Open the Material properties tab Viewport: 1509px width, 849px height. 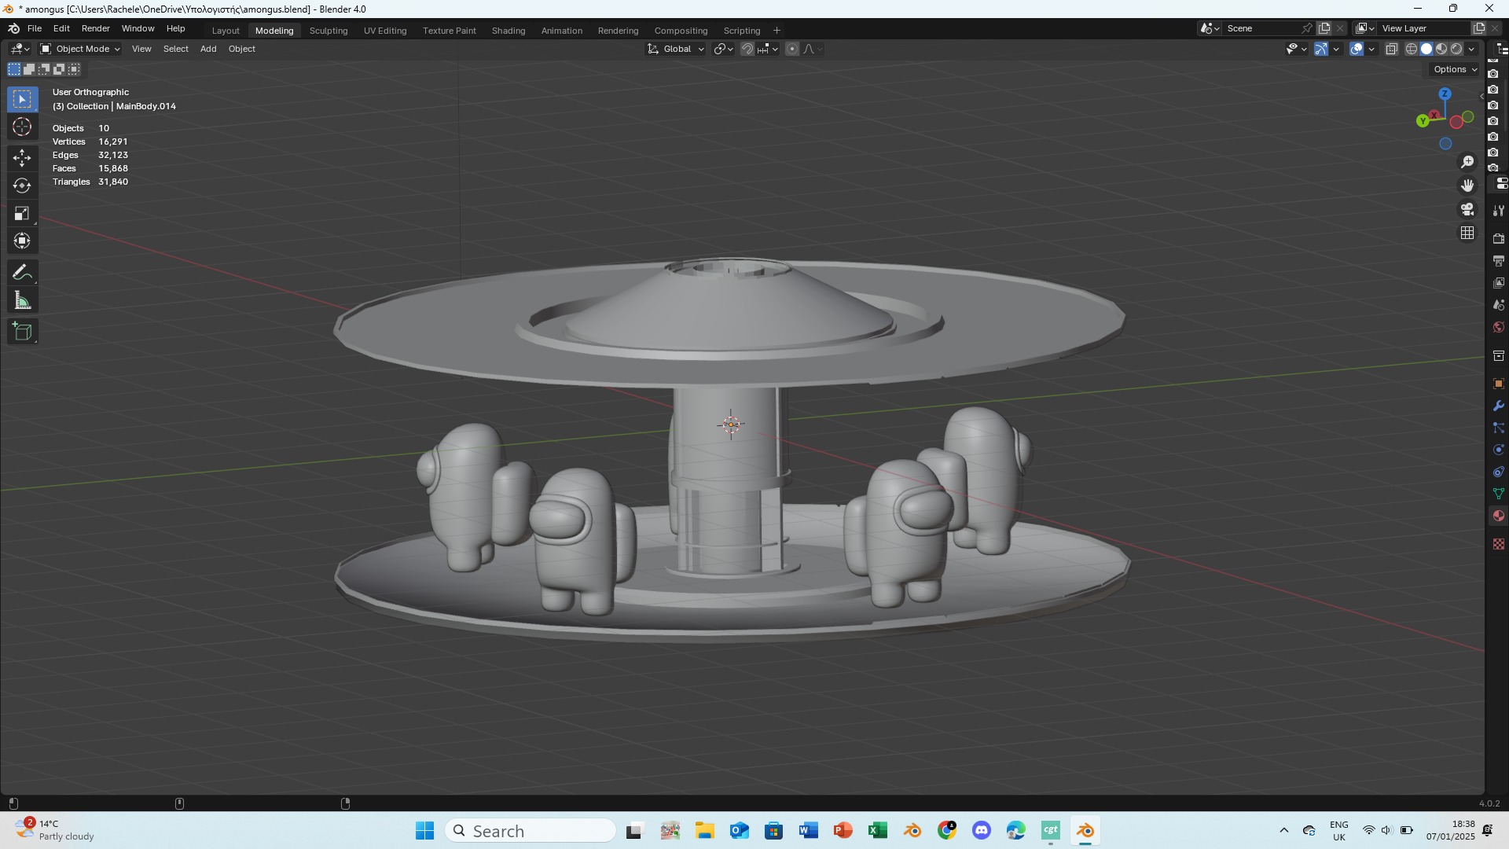(x=1499, y=516)
